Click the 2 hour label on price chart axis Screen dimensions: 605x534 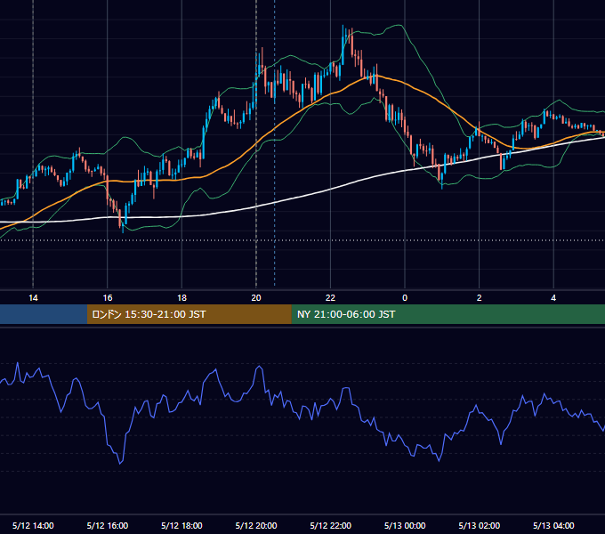[x=480, y=298]
